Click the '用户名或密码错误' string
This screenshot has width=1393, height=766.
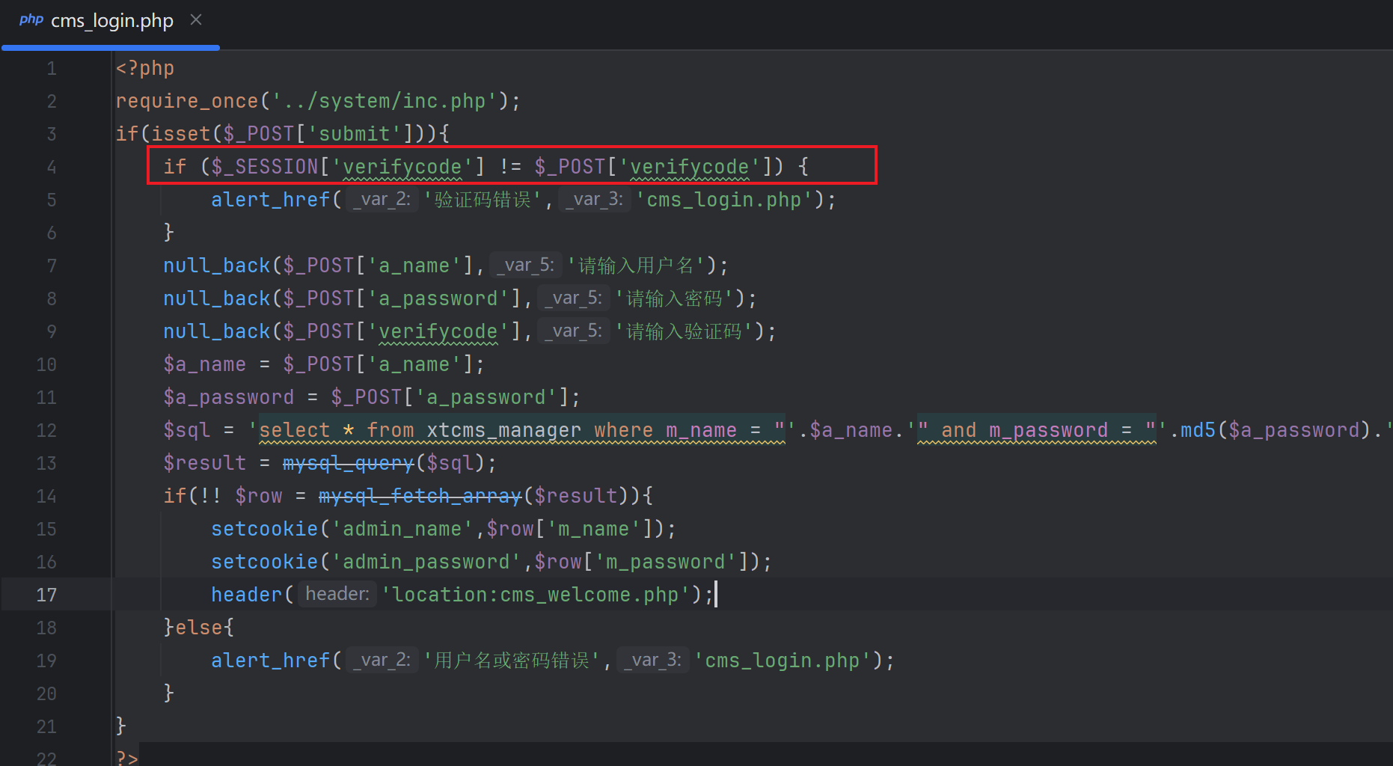click(512, 661)
